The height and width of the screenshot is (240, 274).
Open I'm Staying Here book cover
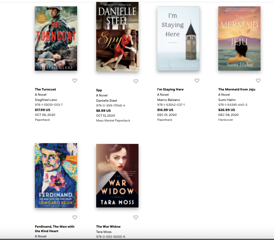coord(178,39)
